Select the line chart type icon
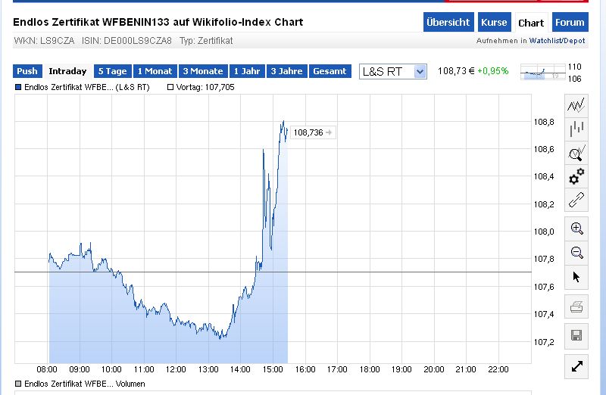This screenshot has width=606, height=395. tap(576, 105)
